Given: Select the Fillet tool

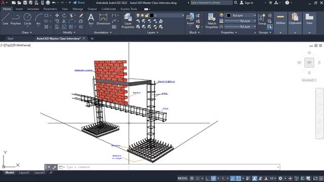Looking at the screenshot, I should 71,21.
